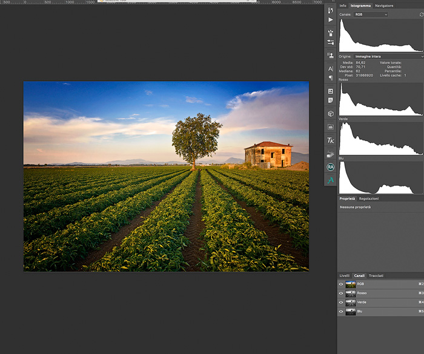
Task: Open the TK actions panel icon
Action: (331, 140)
